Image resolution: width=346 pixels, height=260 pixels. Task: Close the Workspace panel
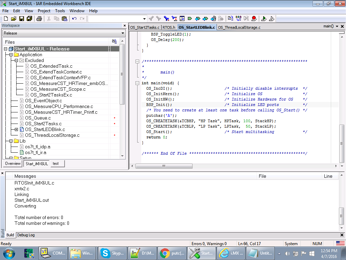coord(125,25)
